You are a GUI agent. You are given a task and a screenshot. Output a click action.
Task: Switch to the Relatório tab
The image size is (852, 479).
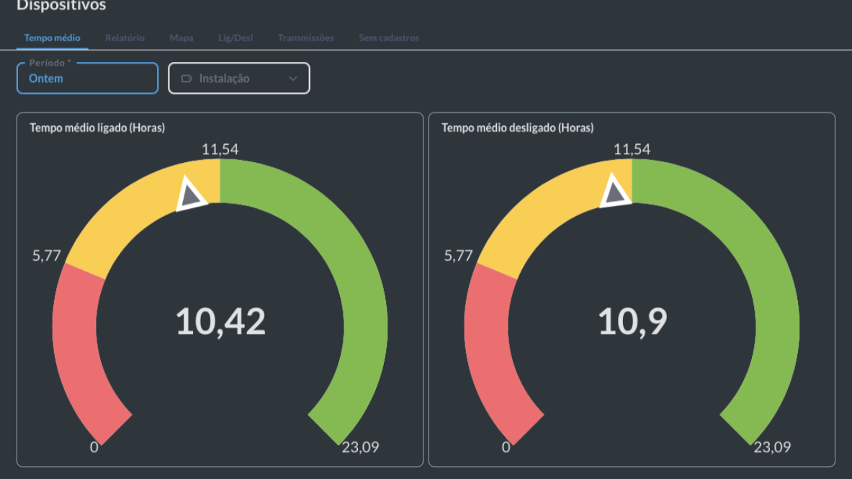pyautogui.click(x=125, y=37)
